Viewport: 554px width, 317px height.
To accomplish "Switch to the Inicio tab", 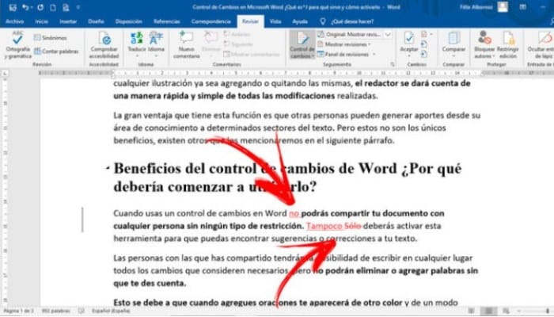I will pyautogui.click(x=42, y=21).
